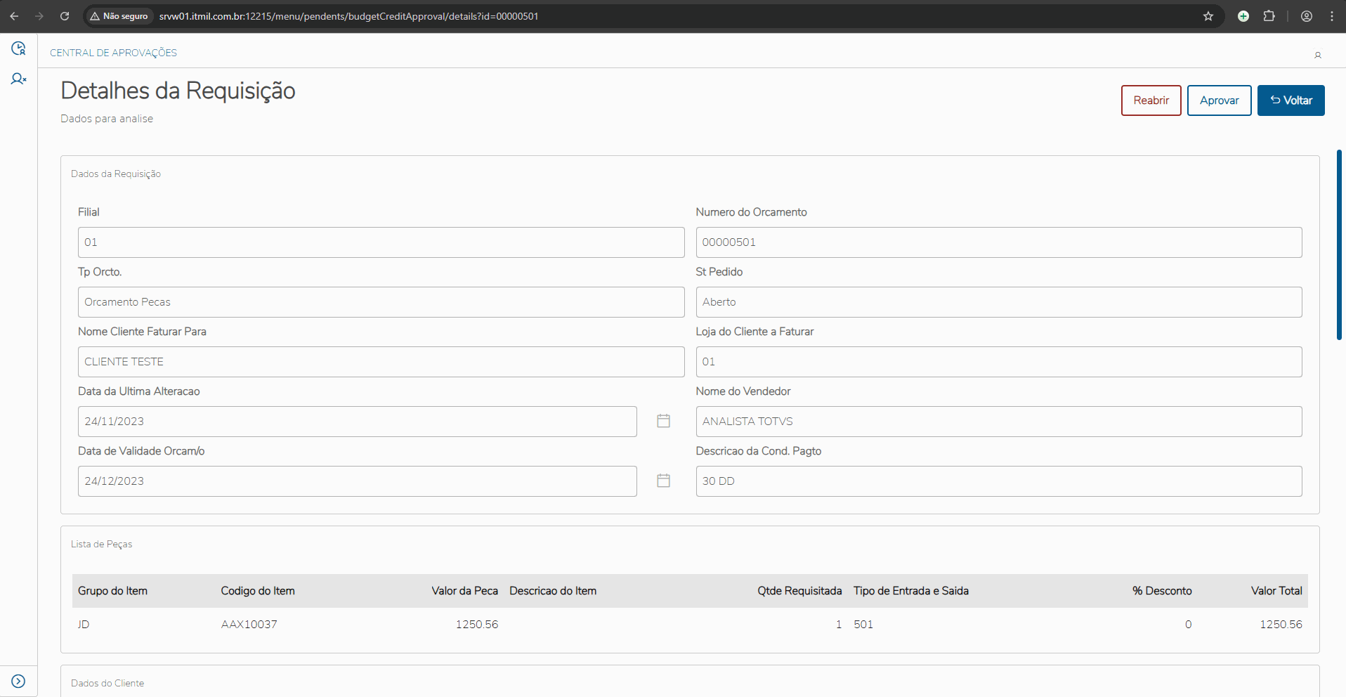The image size is (1346, 697).
Task: Click the Detalhes da Requisição heading
Action: point(178,91)
